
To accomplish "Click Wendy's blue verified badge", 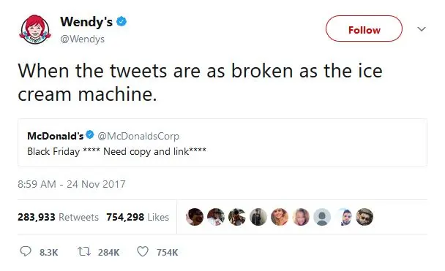I will pyautogui.click(x=121, y=21).
